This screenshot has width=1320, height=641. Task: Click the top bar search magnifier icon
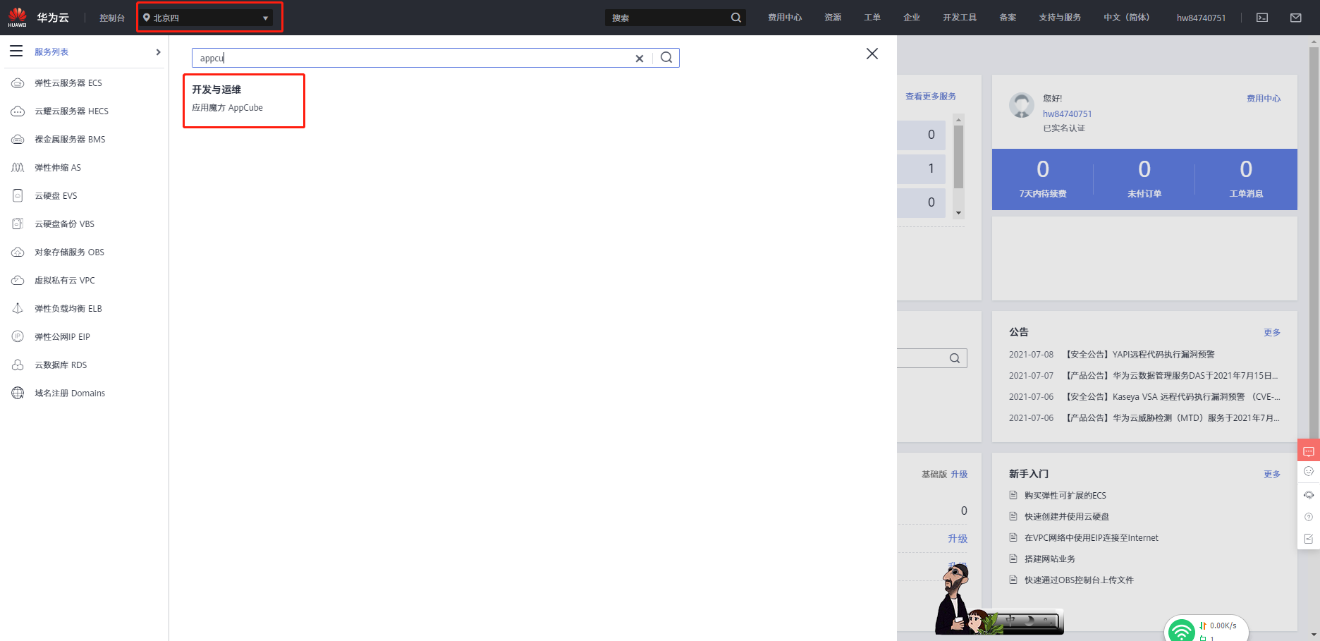(x=736, y=18)
